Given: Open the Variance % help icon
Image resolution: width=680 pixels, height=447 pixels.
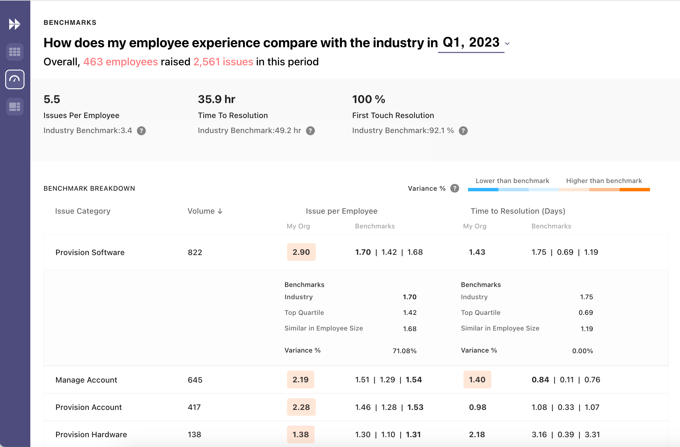Looking at the screenshot, I should click(x=455, y=188).
